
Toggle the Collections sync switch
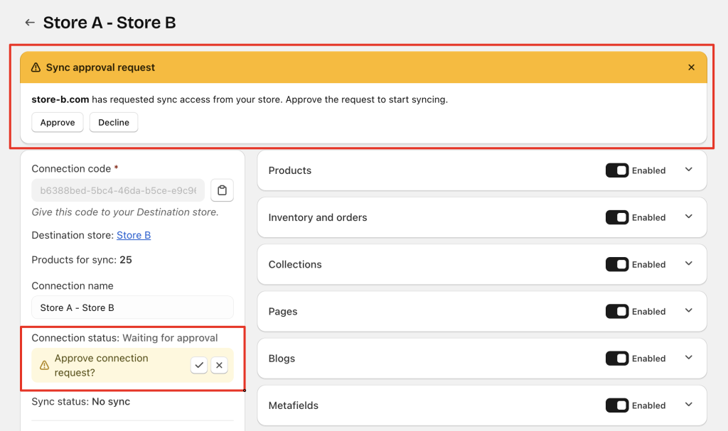(616, 264)
